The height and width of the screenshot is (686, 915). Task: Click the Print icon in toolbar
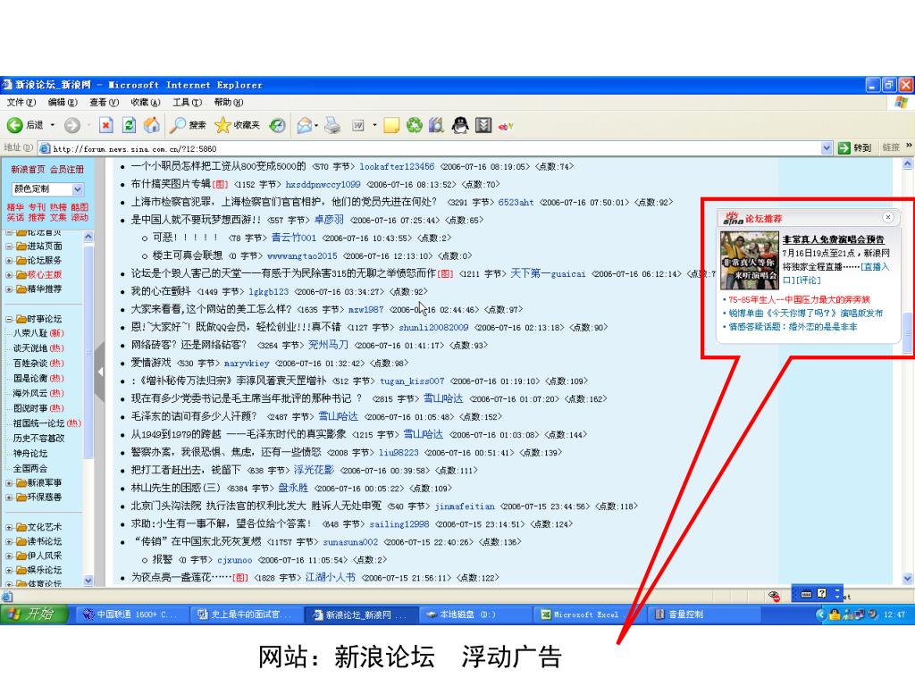click(x=332, y=125)
